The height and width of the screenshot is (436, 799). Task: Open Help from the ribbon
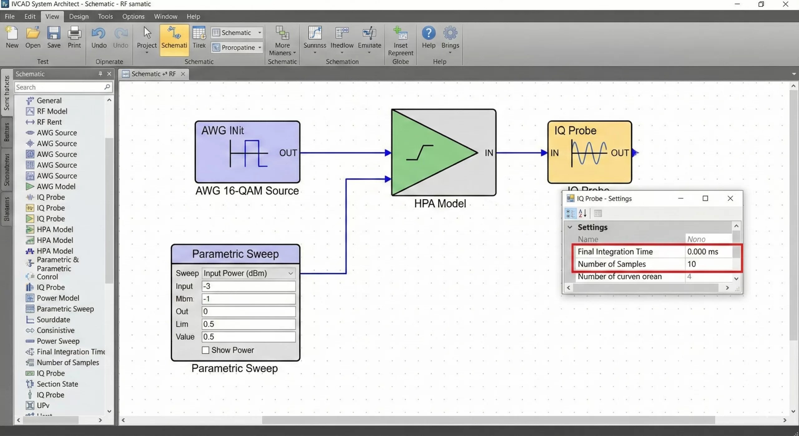[428, 37]
